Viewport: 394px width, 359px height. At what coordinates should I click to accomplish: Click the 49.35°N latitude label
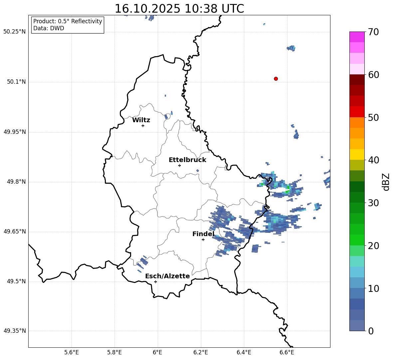coord(15,331)
